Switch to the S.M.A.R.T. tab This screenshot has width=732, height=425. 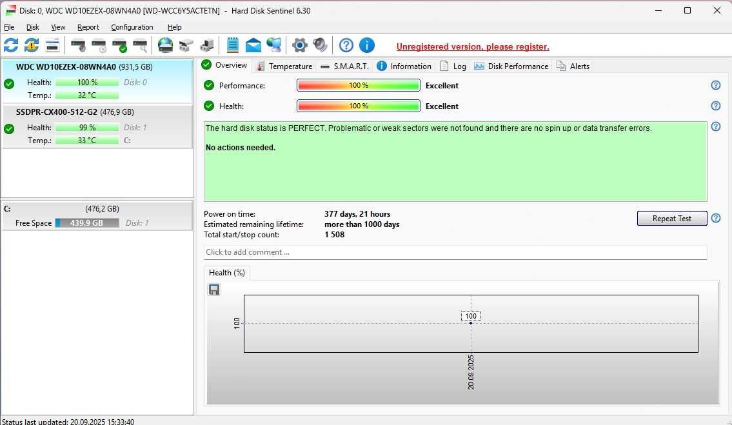point(344,66)
